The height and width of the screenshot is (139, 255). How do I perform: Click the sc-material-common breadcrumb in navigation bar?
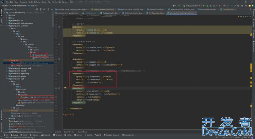point(18,6)
